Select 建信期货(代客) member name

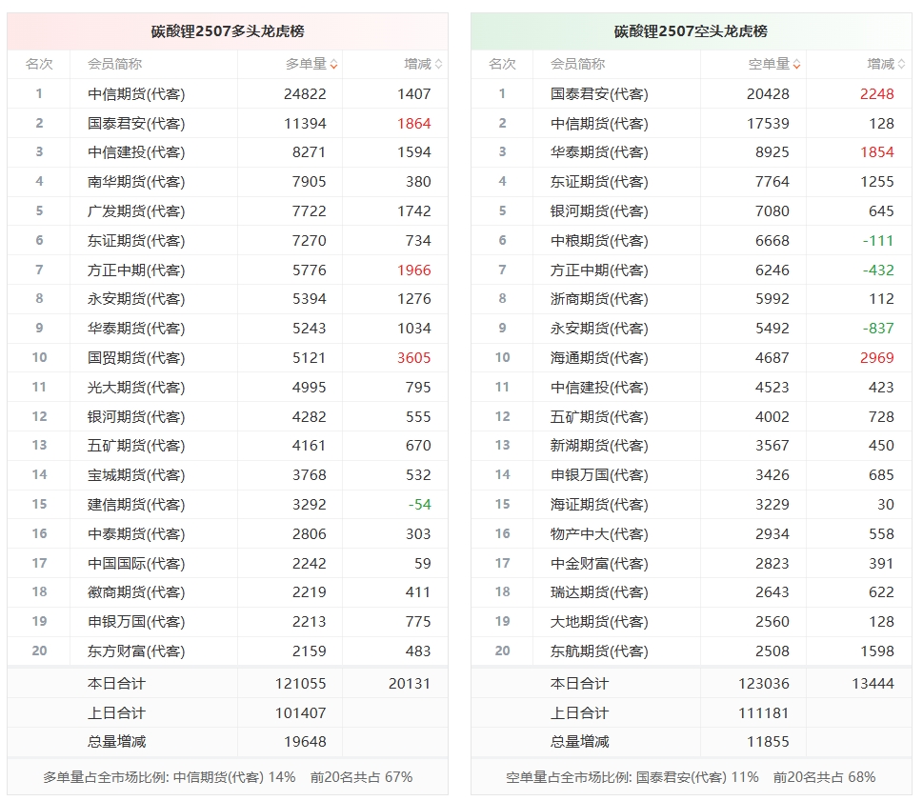coord(136,505)
